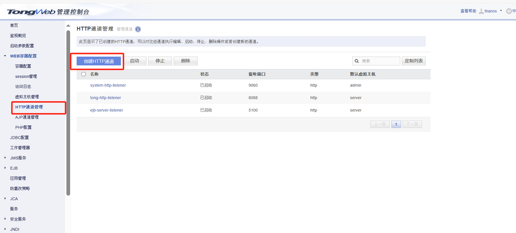516x233 pixels.
Task: Click the sidebar scroll-up arrow
Action: [68, 26]
